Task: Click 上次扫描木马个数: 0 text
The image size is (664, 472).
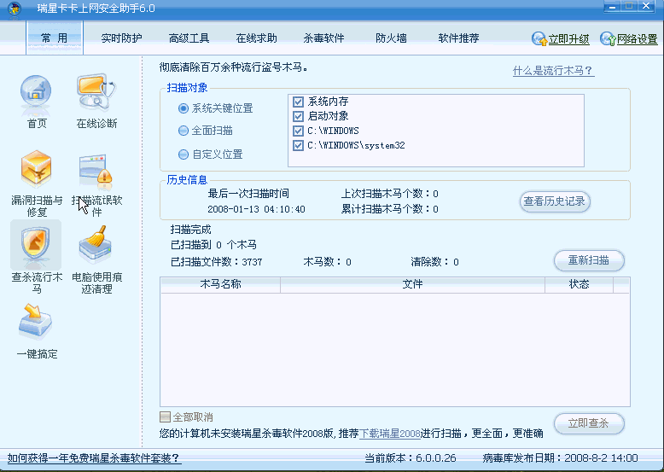Action: coord(389,194)
